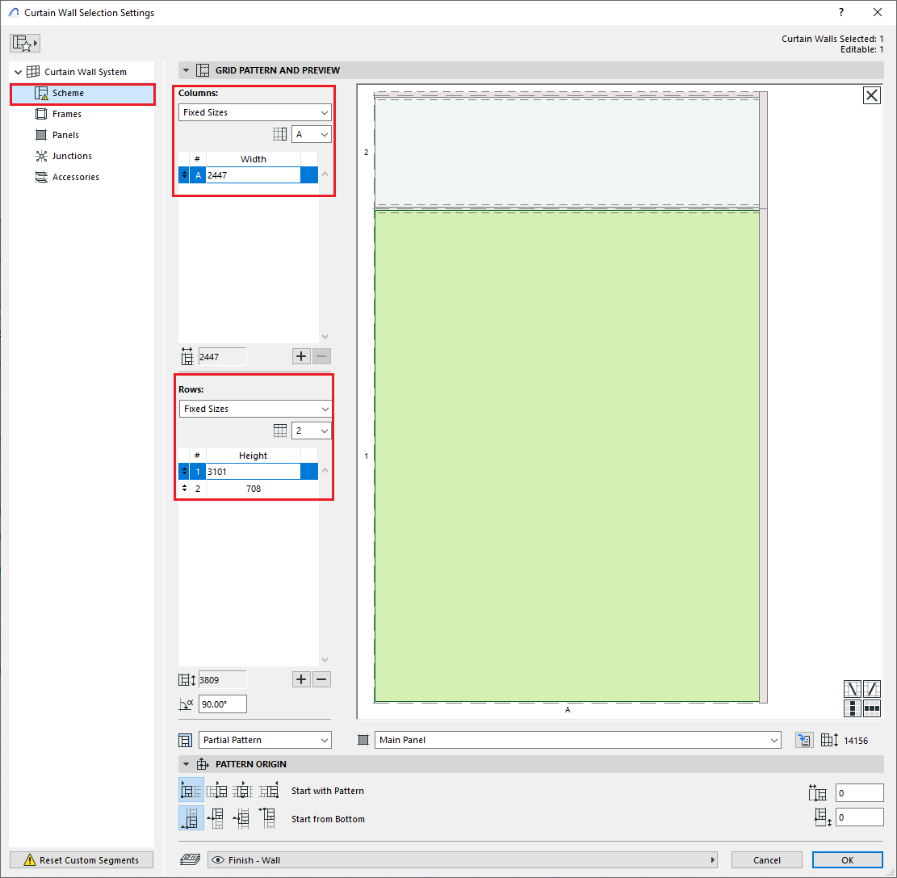Click the grid icon next to column dropdown A
The width and height of the screenshot is (897, 878).
pyautogui.click(x=280, y=133)
